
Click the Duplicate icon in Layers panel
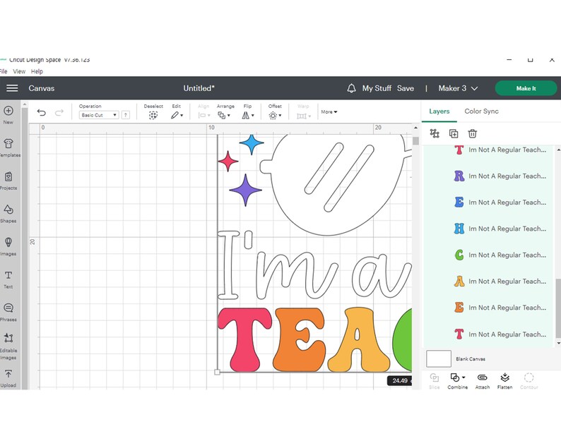coord(454,133)
